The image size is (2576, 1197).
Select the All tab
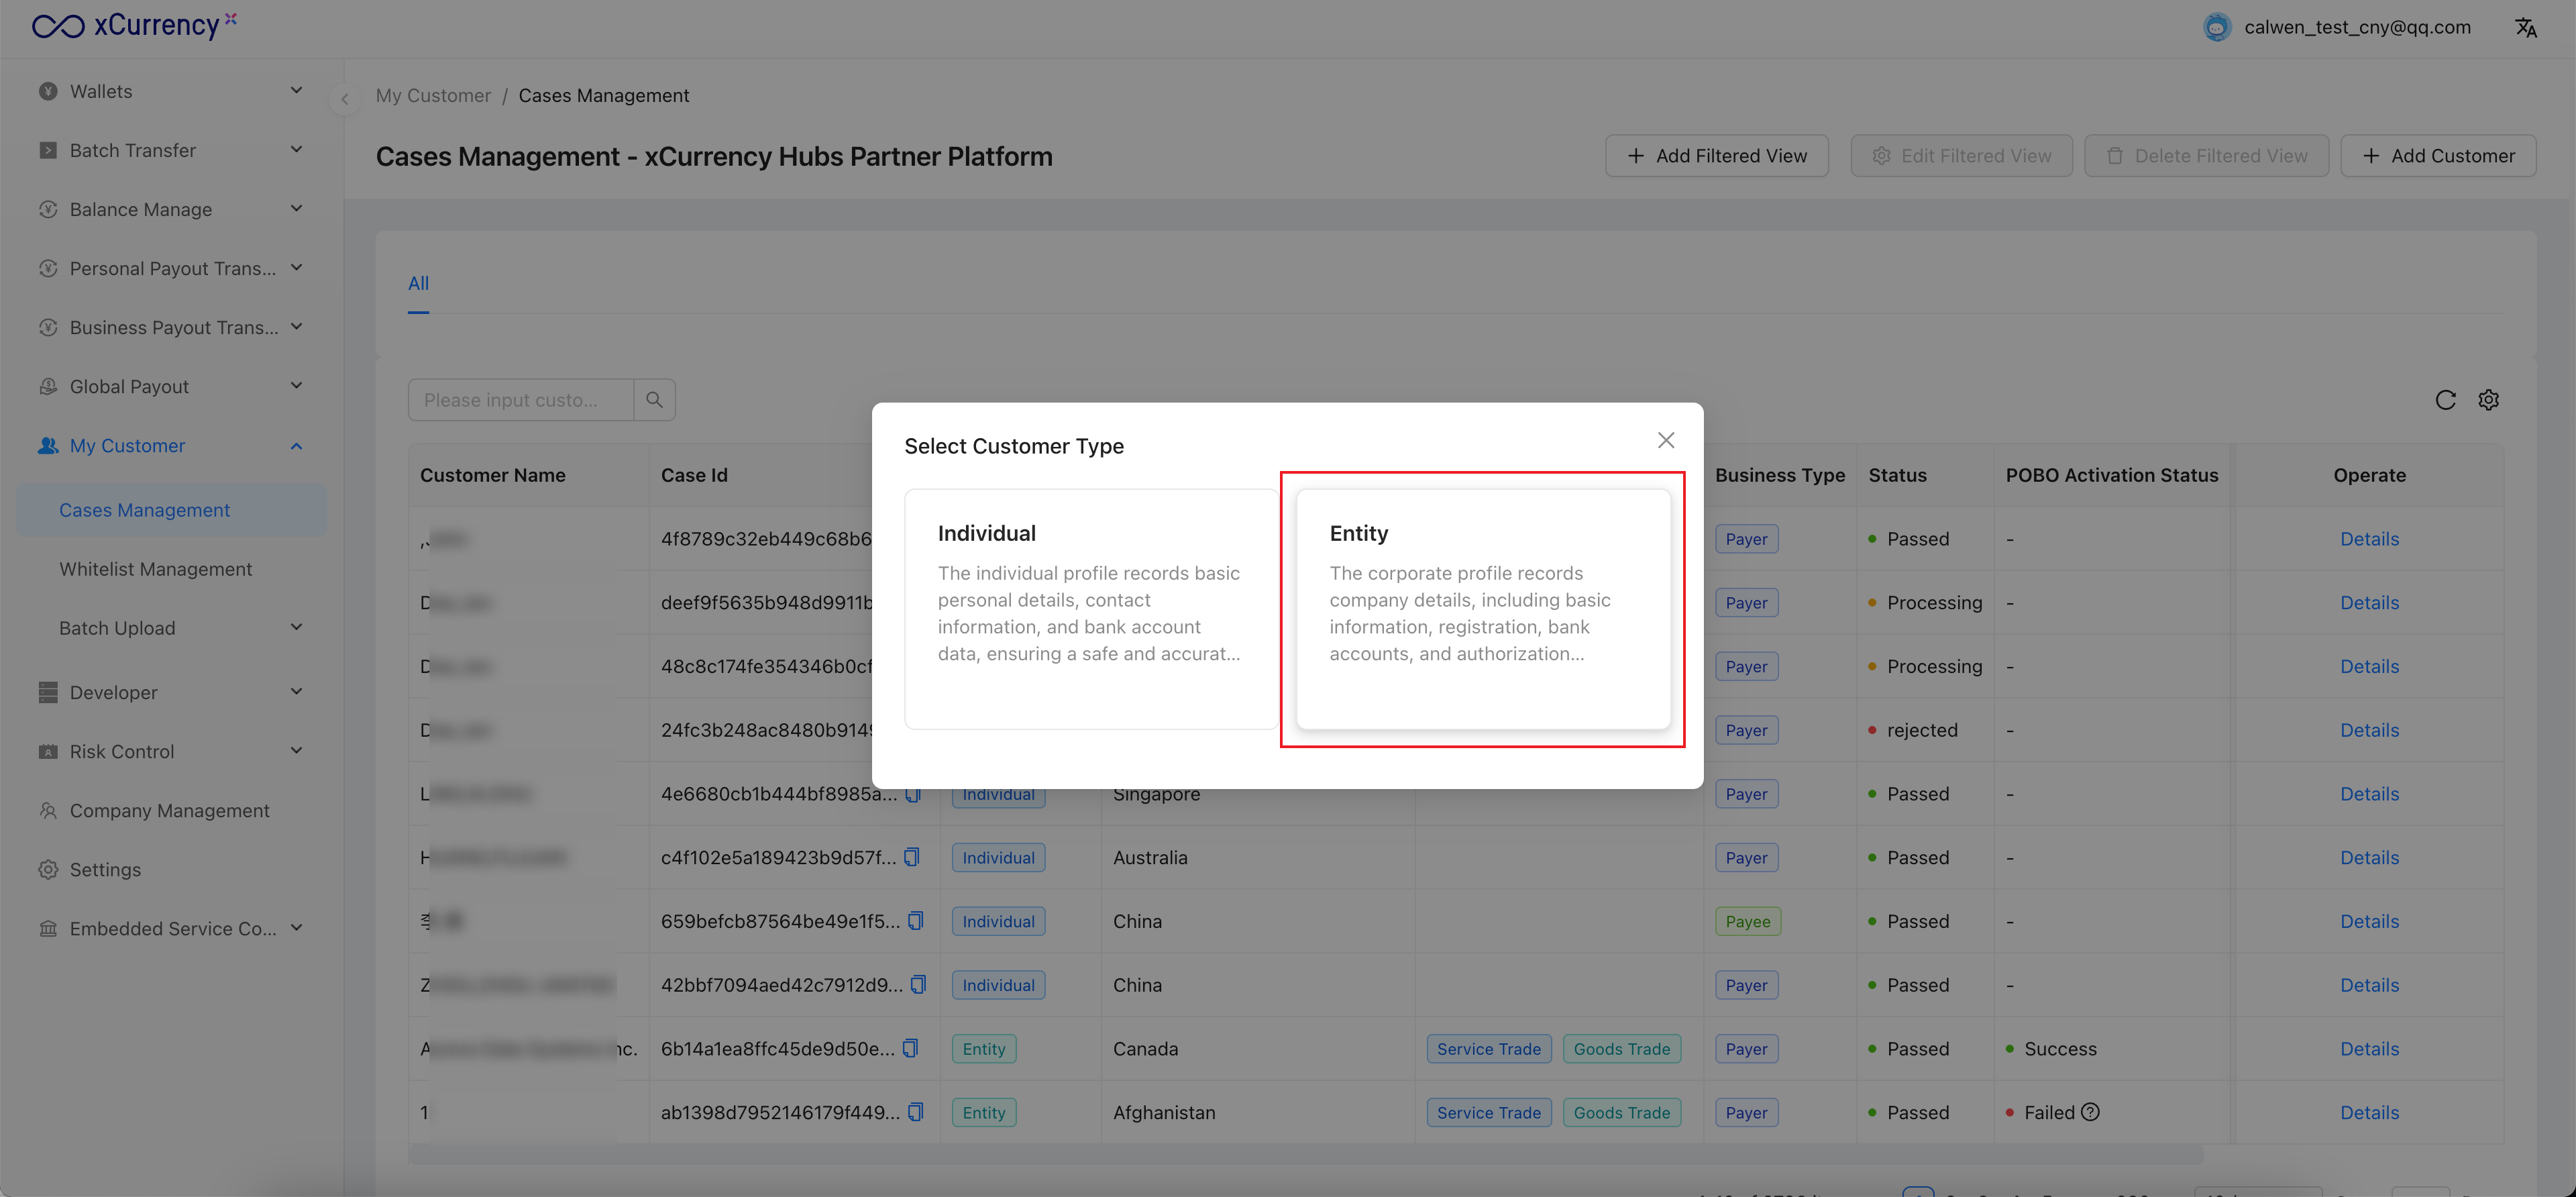point(418,283)
